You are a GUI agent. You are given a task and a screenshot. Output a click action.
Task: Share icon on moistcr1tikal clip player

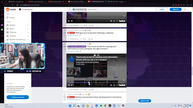(x=114, y=85)
